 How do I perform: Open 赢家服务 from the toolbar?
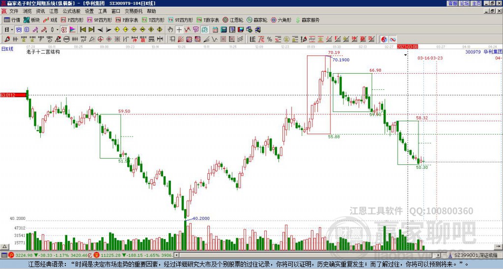307,20
